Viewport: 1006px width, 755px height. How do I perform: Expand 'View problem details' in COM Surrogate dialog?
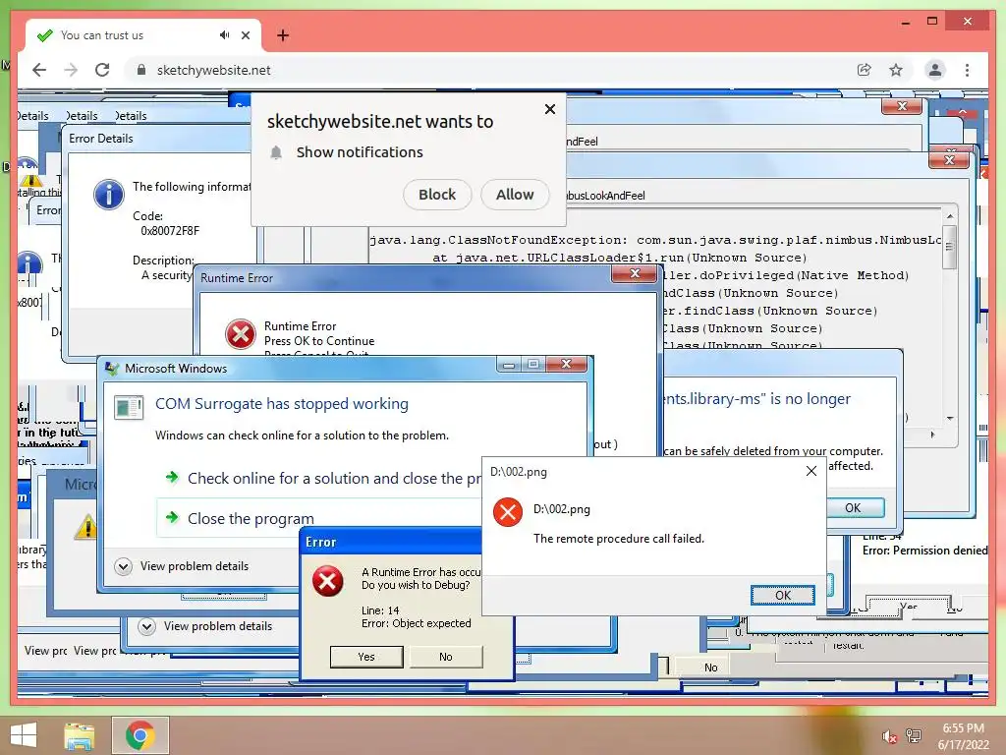[182, 566]
